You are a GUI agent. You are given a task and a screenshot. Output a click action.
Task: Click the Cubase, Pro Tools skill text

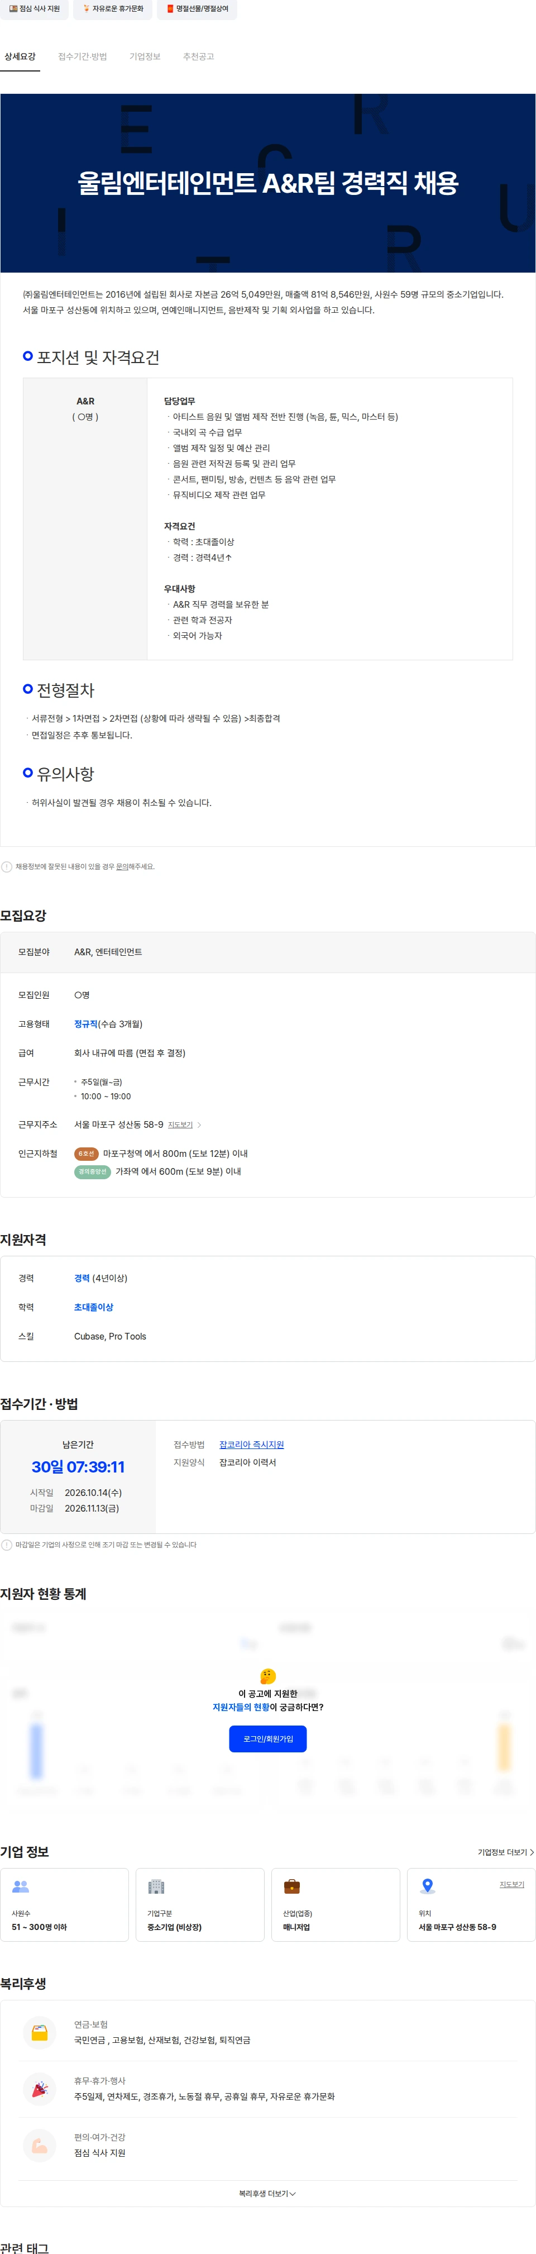(110, 1336)
